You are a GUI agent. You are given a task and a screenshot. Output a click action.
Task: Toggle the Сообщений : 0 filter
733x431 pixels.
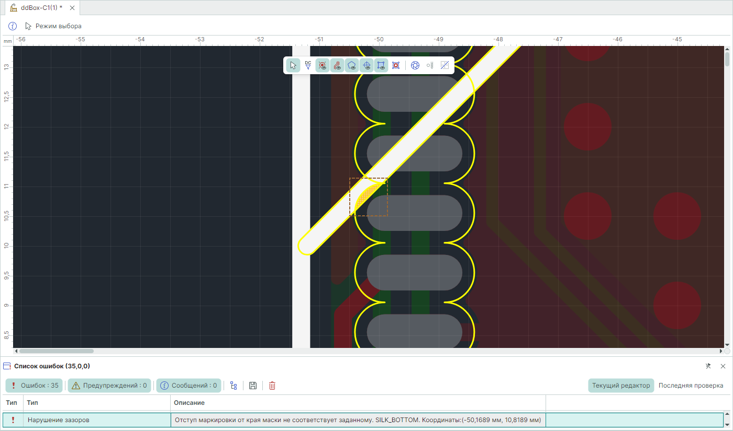[188, 386]
